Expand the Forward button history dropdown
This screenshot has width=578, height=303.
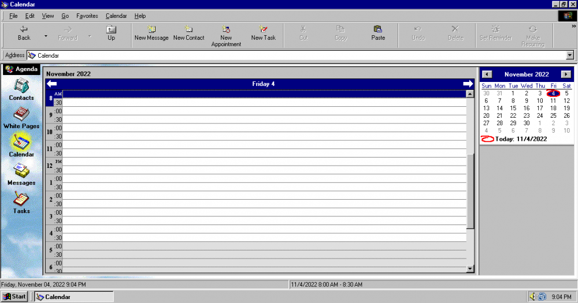90,36
